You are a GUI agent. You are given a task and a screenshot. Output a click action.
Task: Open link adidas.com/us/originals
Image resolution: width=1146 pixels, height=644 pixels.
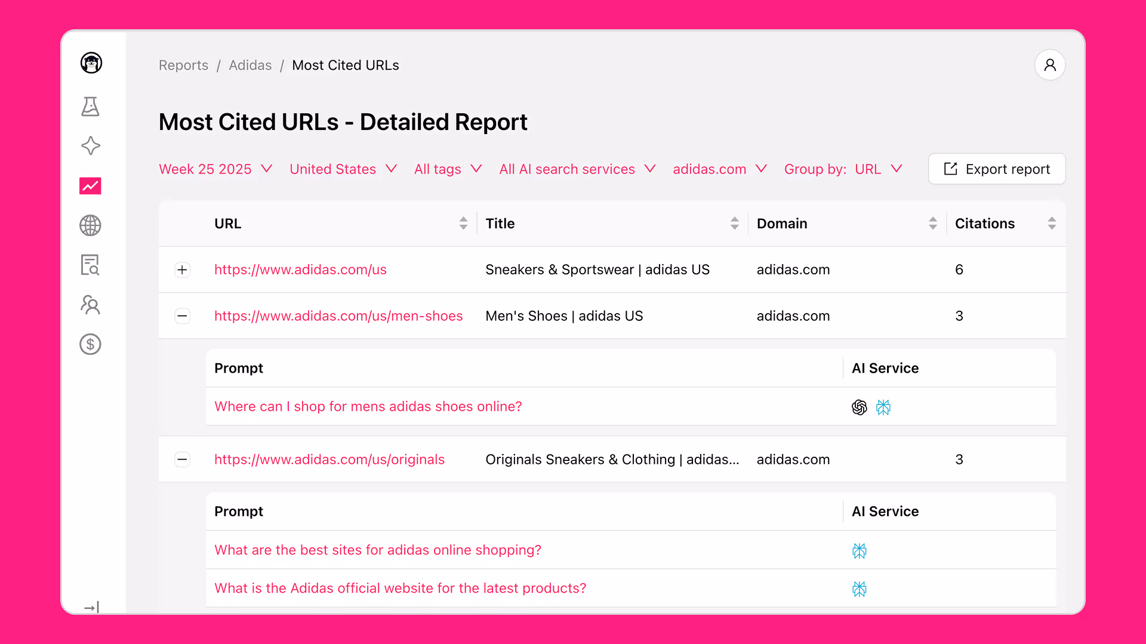coord(329,459)
